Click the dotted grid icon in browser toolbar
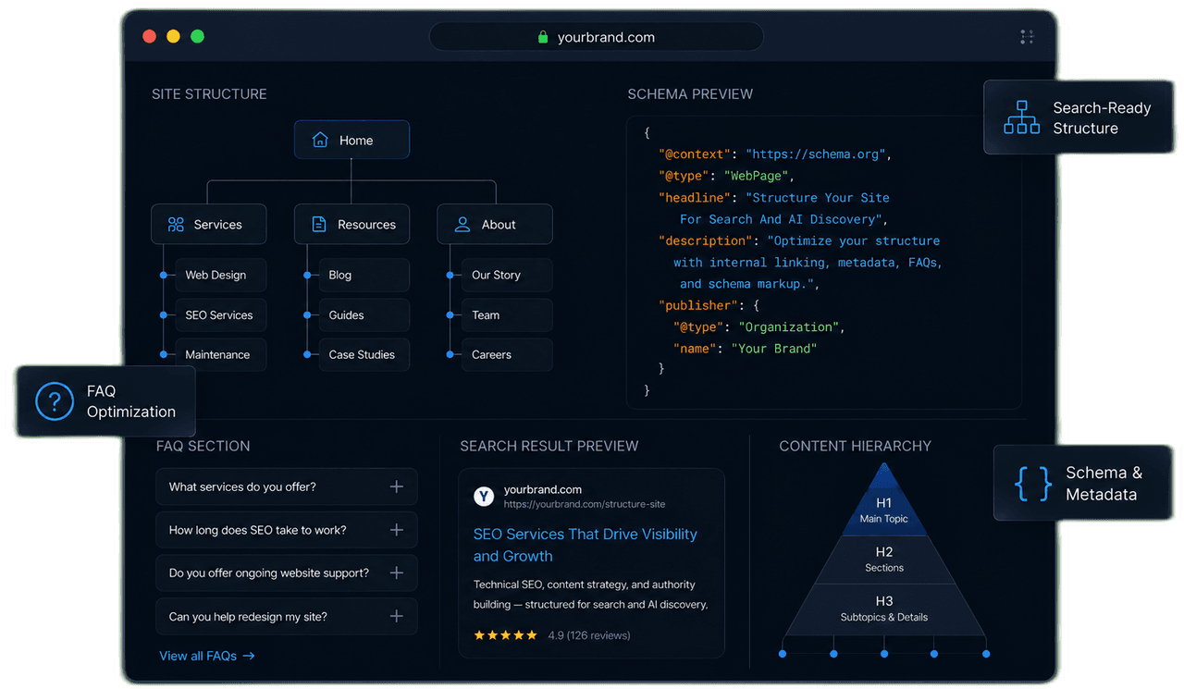This screenshot has height=689, width=1184. 1027,37
